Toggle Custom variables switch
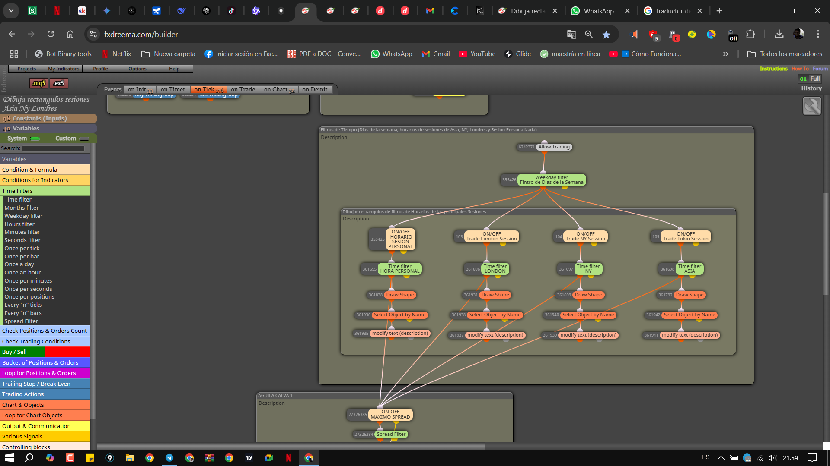This screenshot has width=830, height=466. click(x=84, y=139)
